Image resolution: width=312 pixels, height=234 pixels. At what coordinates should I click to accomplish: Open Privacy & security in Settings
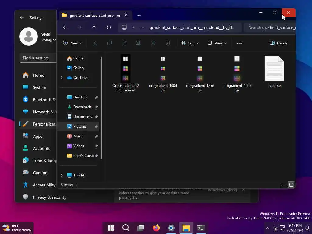[x=44, y=197]
